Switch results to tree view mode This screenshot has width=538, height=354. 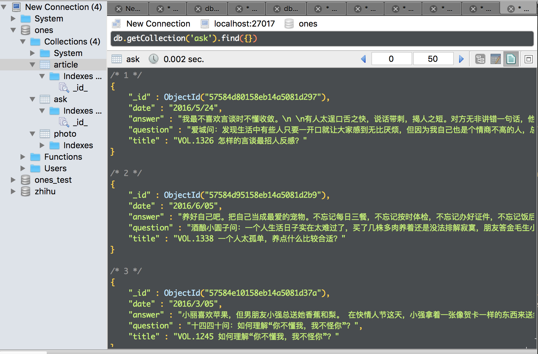click(x=480, y=59)
